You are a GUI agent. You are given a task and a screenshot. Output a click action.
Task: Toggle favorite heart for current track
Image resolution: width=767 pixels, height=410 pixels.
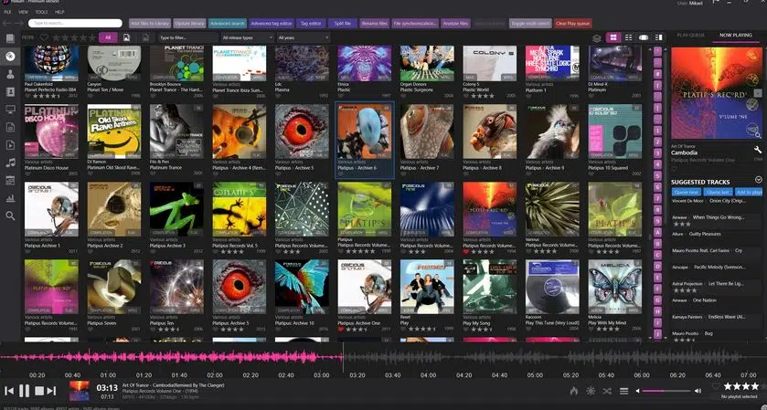(x=715, y=386)
